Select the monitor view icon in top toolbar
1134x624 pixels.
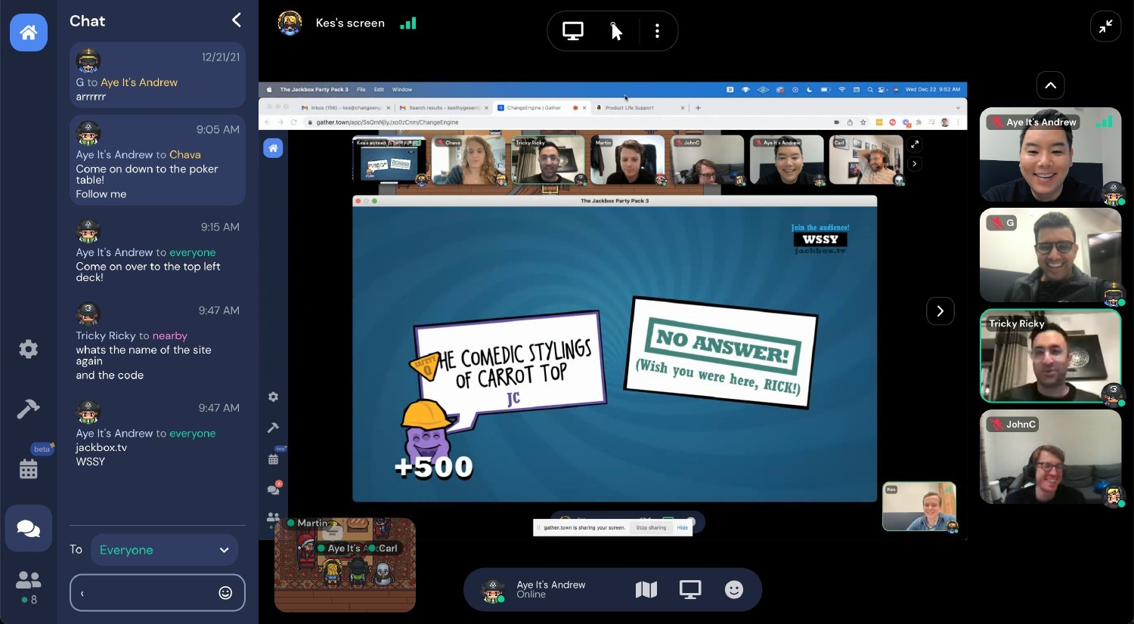[x=573, y=31]
